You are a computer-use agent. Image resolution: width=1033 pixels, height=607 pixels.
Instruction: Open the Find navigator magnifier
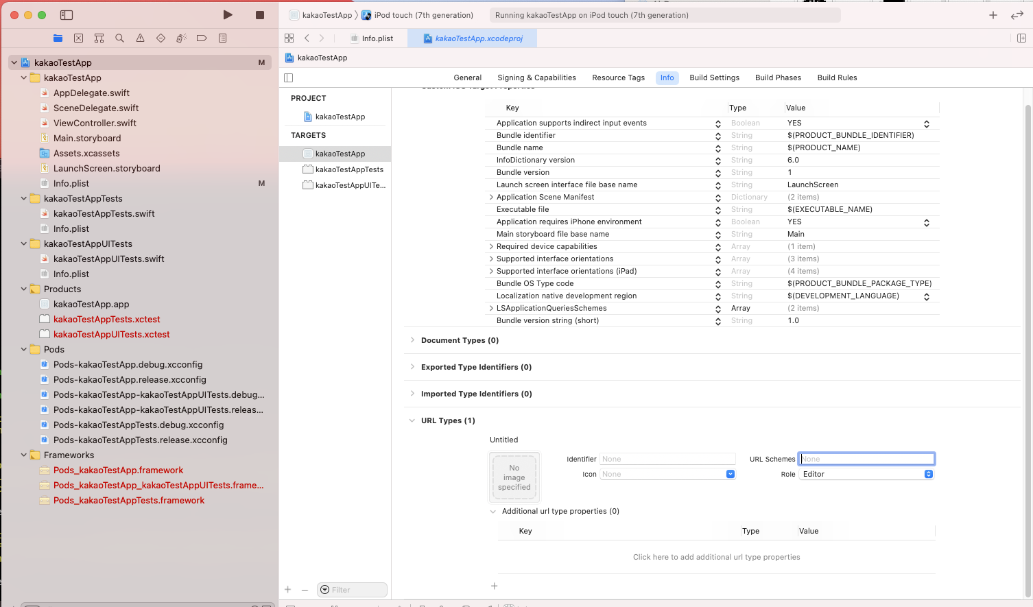tap(119, 38)
